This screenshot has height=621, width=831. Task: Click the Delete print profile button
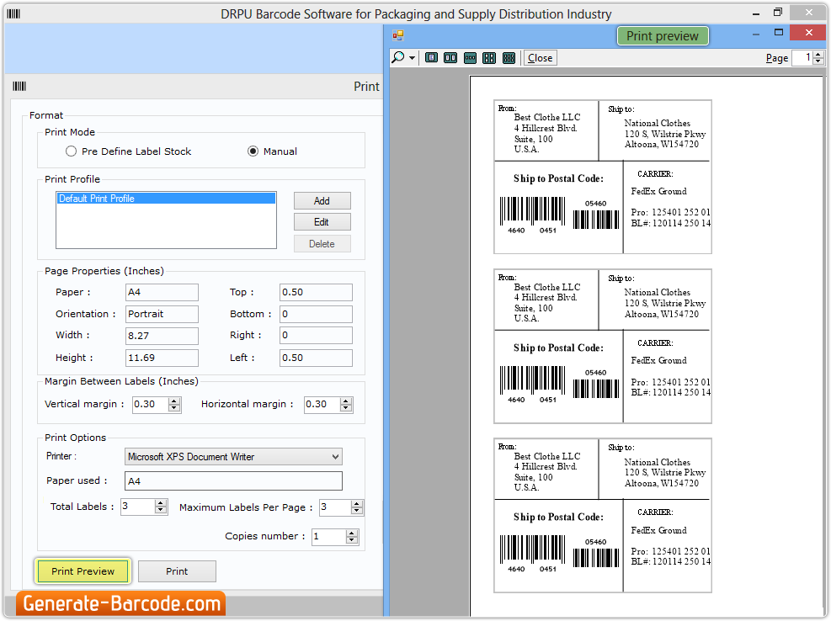pyautogui.click(x=322, y=244)
